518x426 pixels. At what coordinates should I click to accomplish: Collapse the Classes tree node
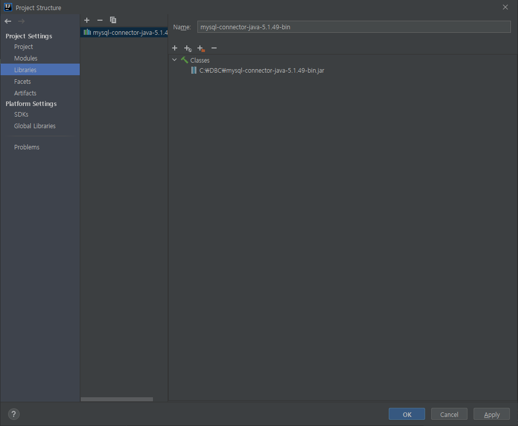(174, 60)
